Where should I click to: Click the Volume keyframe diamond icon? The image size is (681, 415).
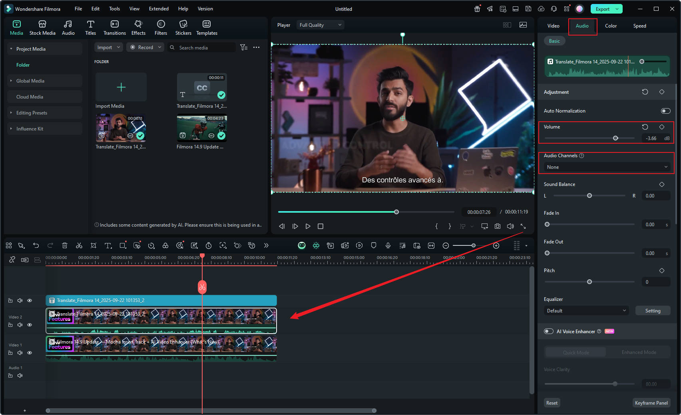[x=662, y=127]
